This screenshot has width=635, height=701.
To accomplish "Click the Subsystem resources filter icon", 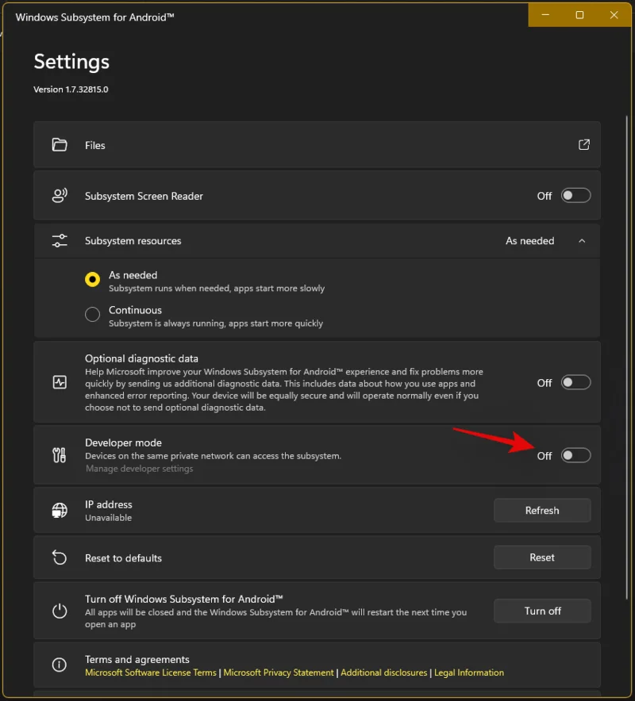I will click(60, 240).
